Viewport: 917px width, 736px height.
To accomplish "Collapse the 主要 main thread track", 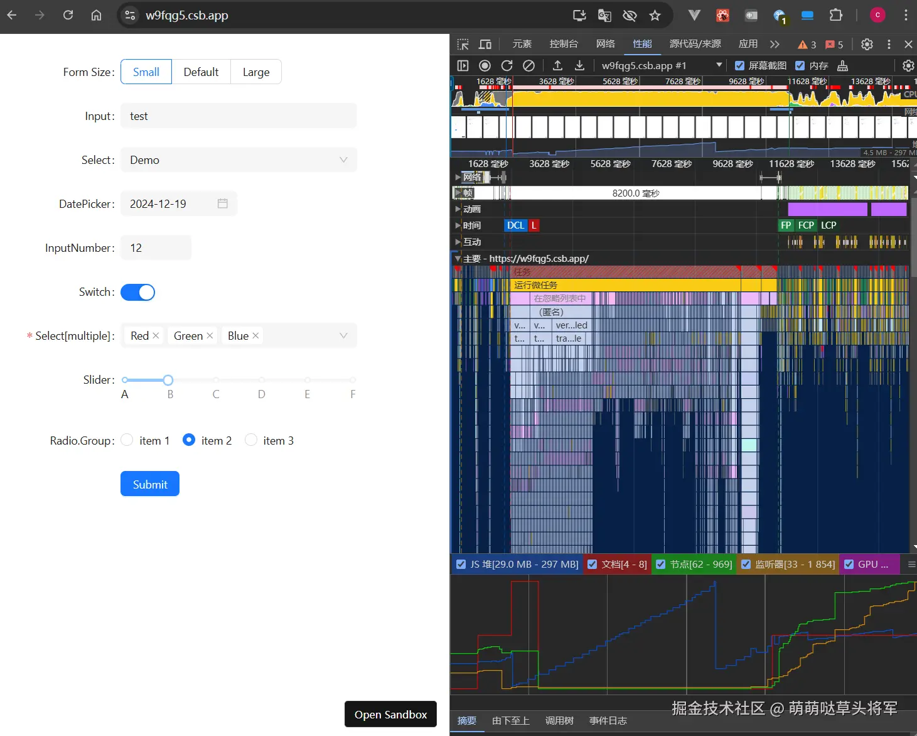I will (458, 258).
